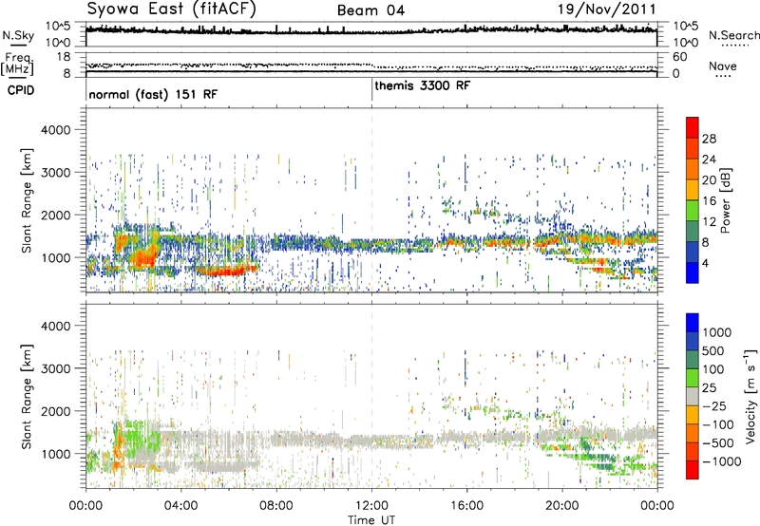Viewport: 760px width, 526px height.
Task: Click the '20:00' time axis tick
Action: pos(562,506)
